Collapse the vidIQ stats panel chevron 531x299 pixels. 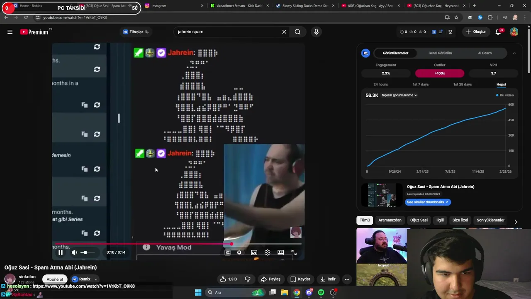click(514, 53)
